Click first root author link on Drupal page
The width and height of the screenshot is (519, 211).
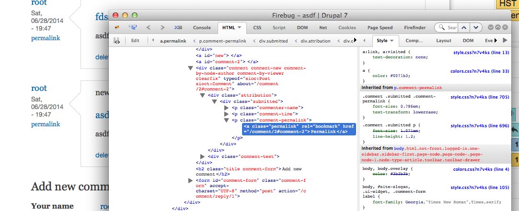point(39,3)
